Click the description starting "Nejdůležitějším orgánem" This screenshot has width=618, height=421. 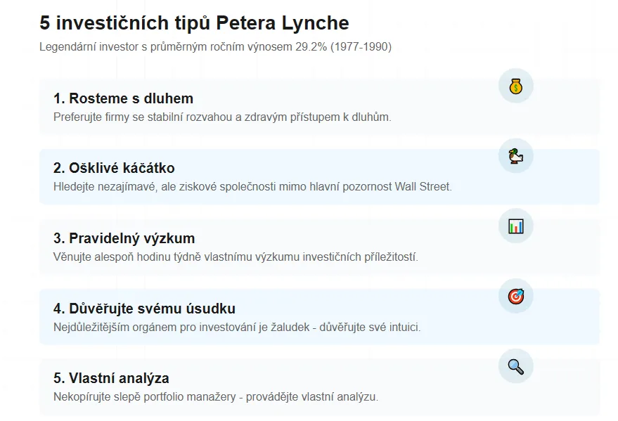tap(237, 328)
